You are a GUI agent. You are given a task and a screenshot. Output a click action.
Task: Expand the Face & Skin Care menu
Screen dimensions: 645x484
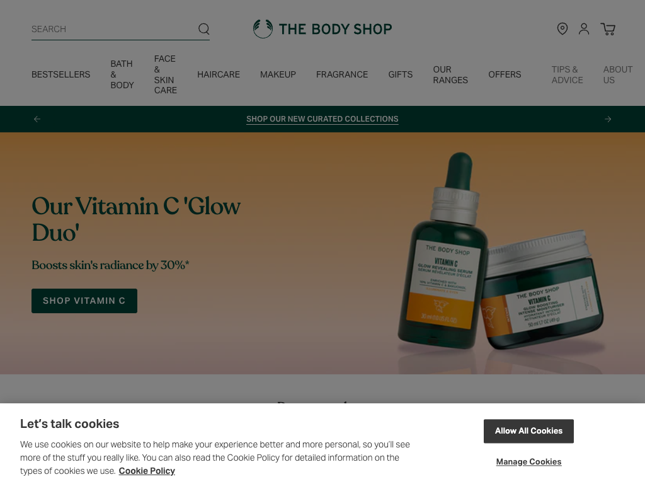(166, 74)
